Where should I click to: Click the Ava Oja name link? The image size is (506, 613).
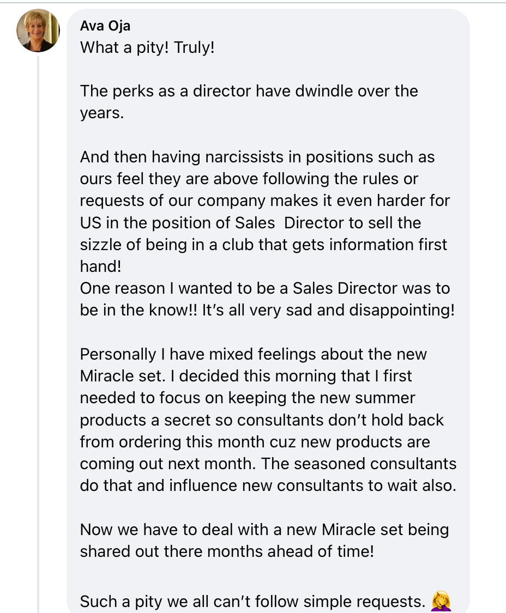point(105,26)
